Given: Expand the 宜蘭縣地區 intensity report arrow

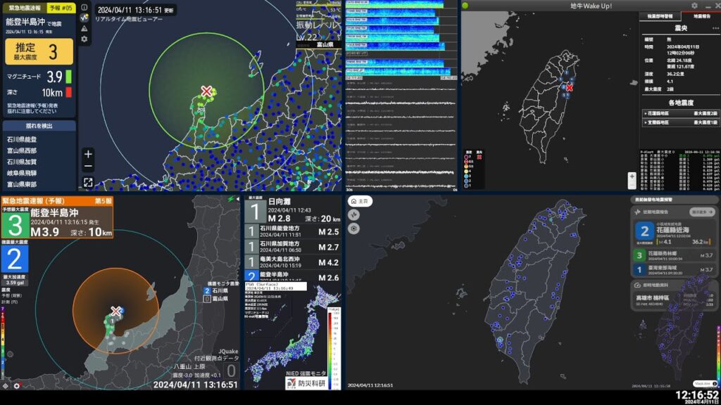Looking at the screenshot, I should [646, 122].
